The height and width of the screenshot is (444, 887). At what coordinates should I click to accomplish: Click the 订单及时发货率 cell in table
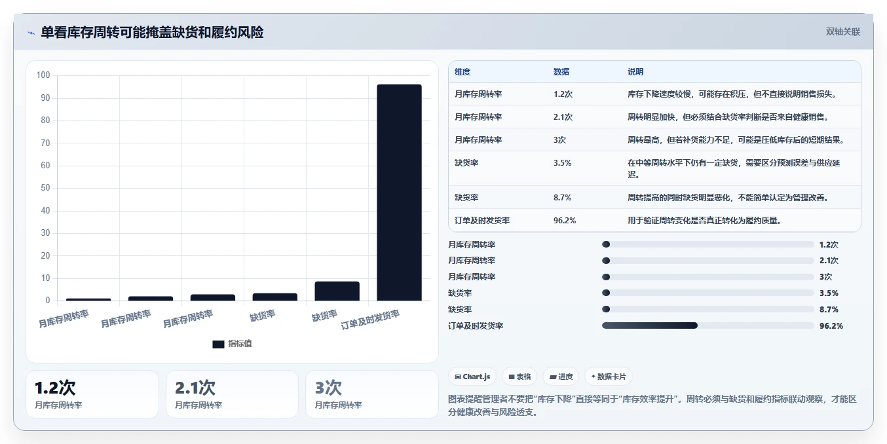(x=482, y=221)
